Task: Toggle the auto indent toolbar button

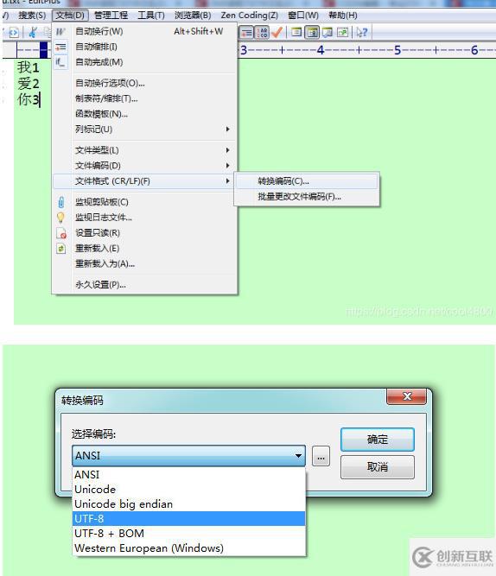Action: pyautogui.click(x=246, y=33)
